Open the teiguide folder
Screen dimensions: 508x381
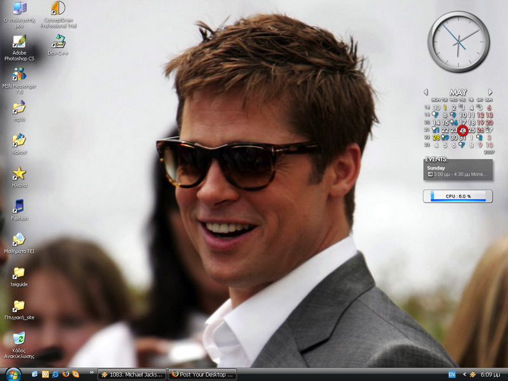[x=19, y=272]
